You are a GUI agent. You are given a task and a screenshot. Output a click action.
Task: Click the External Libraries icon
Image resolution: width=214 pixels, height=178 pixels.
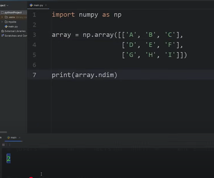click(2, 31)
